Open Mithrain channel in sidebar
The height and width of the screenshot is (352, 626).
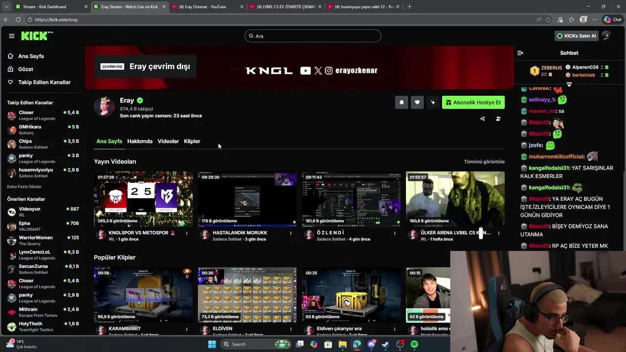(43, 312)
